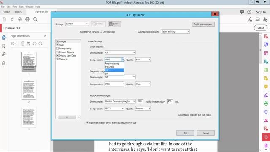
Task: Enable the Transparency checkbox
Action: (57, 49)
